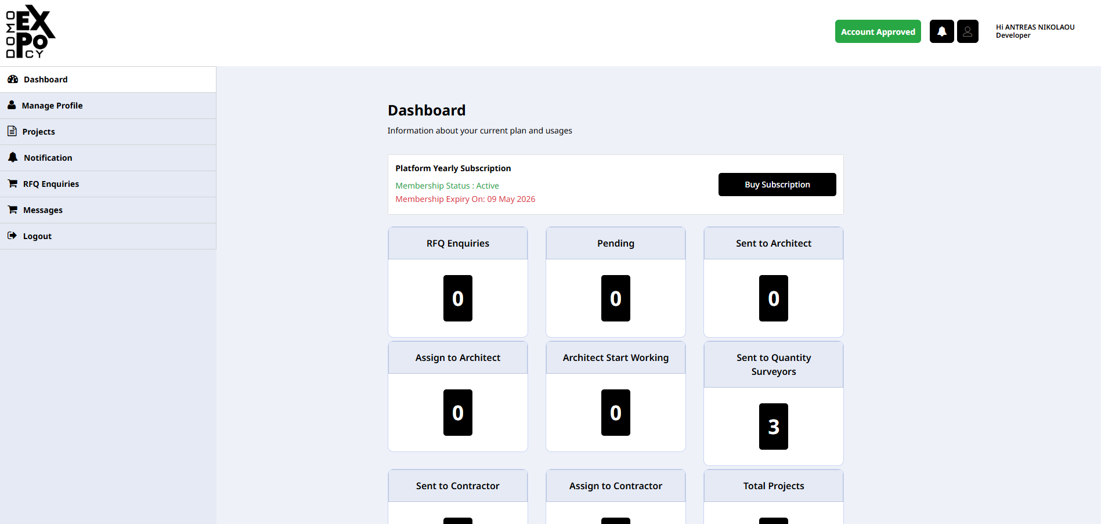Viewport: 1101px width, 524px height.
Task: Open the user profile icon in header
Action: [968, 31]
